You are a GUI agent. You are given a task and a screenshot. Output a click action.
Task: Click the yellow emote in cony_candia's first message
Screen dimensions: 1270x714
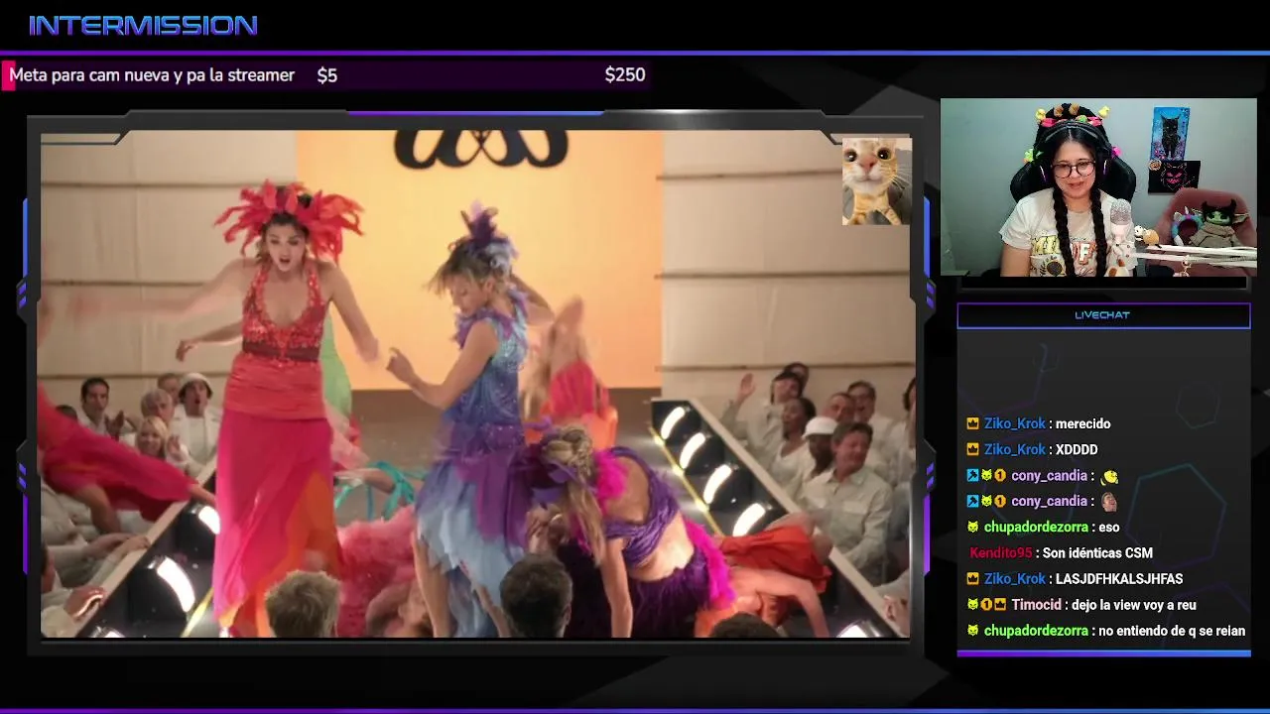click(1109, 476)
